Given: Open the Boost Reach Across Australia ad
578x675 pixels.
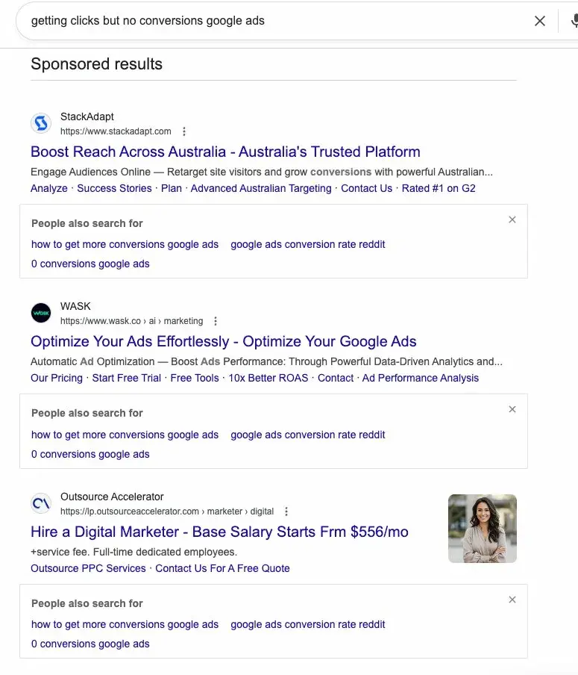Looking at the screenshot, I should click(224, 152).
